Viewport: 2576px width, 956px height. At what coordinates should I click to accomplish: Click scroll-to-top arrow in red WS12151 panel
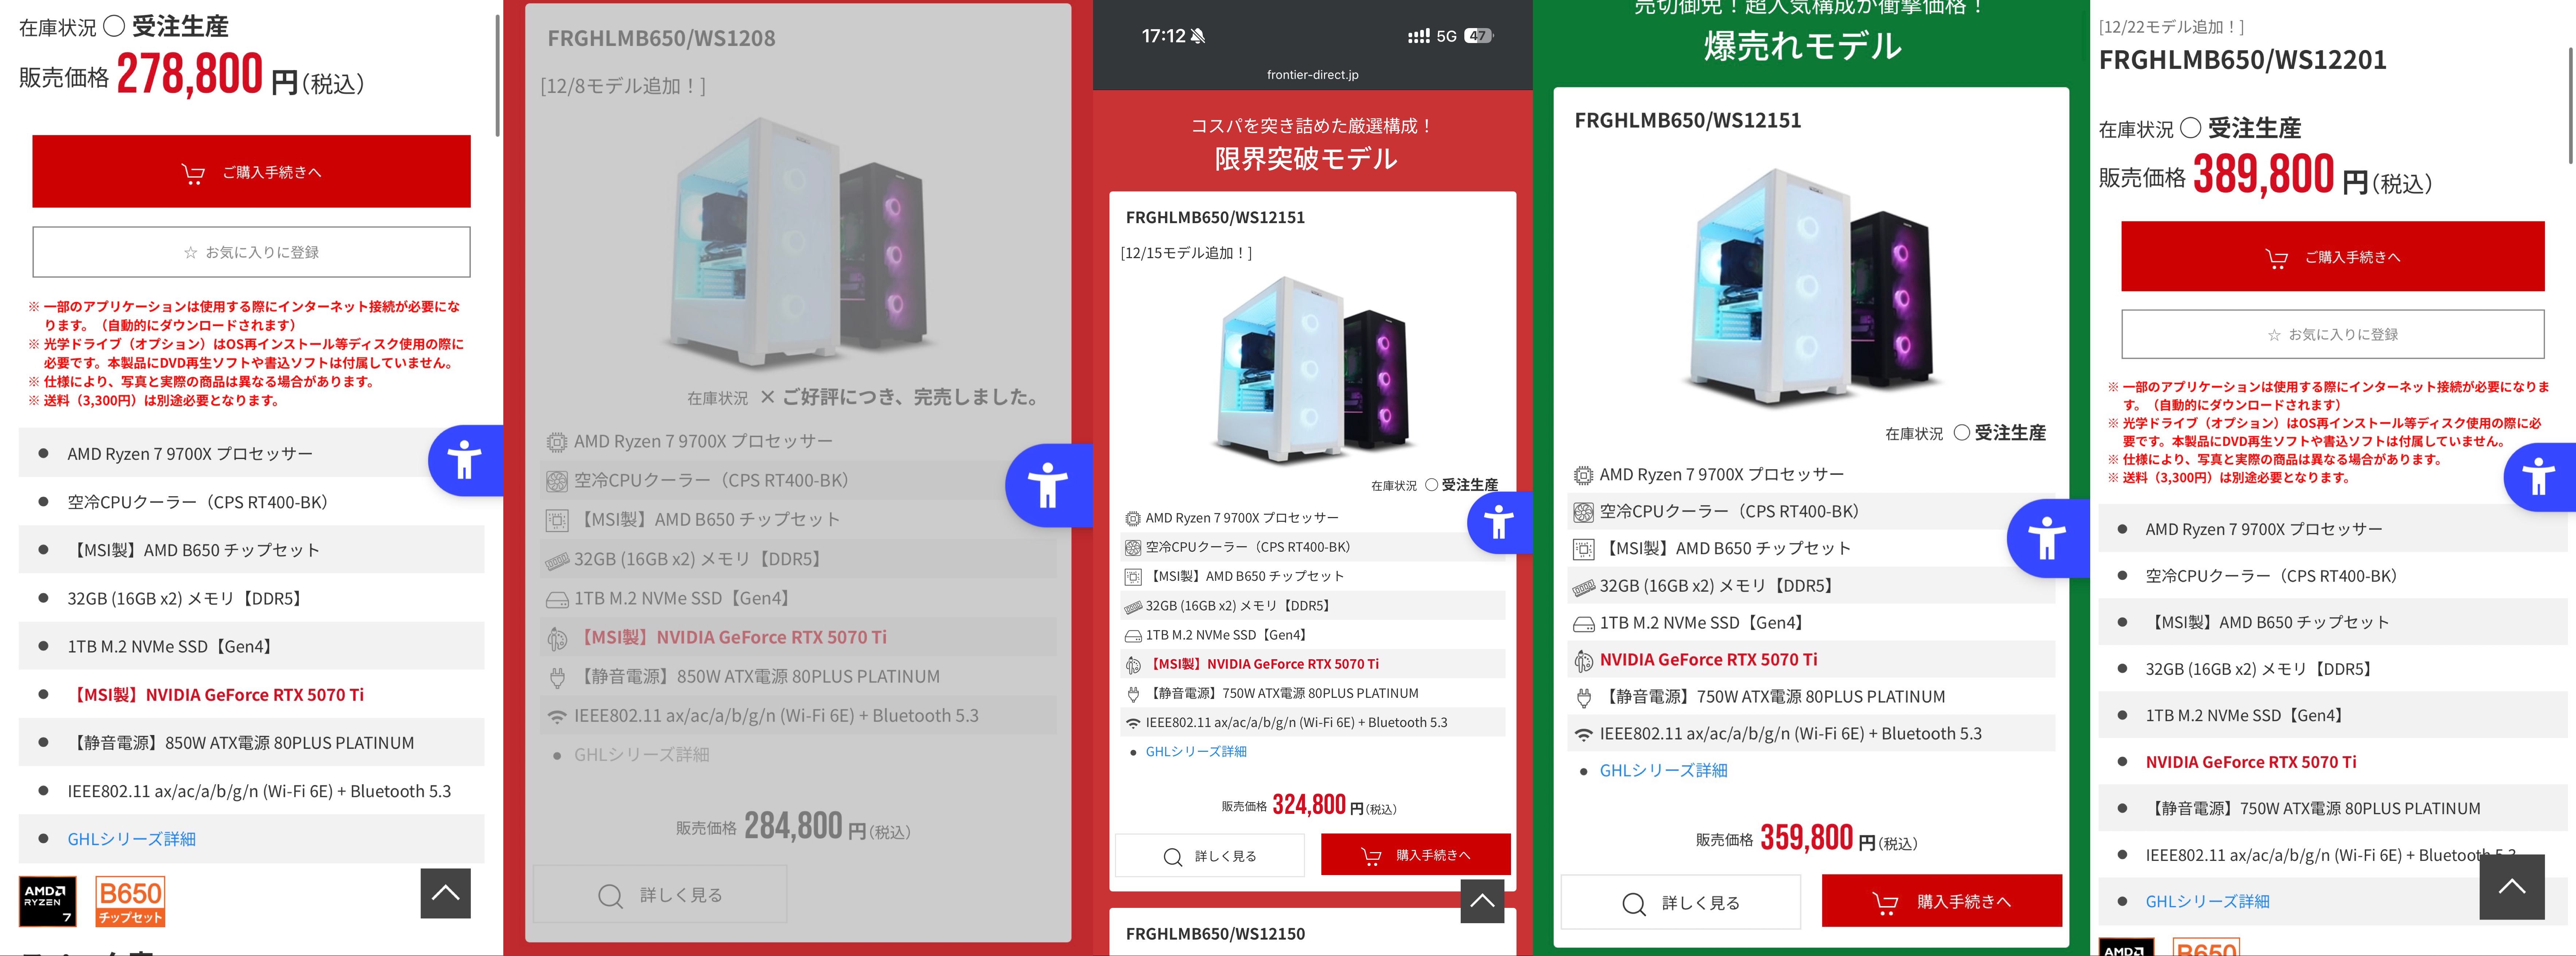tap(1482, 901)
